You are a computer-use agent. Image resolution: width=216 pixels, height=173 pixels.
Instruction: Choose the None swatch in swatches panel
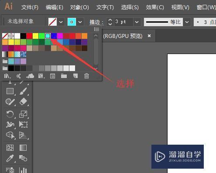click(x=5, y=36)
